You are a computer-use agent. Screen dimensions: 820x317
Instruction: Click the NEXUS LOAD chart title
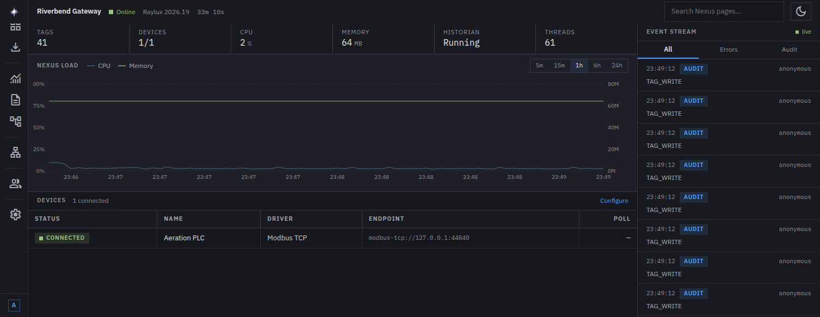coord(58,66)
